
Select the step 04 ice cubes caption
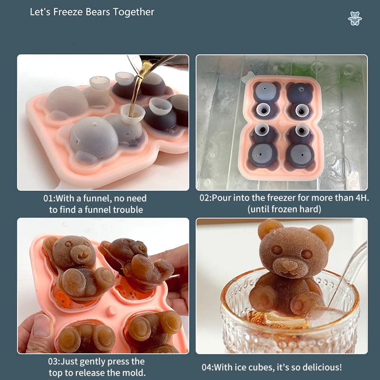coord(271,367)
